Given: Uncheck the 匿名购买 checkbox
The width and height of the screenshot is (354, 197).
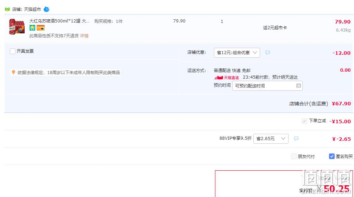Looking at the screenshot, I should tap(331, 156).
